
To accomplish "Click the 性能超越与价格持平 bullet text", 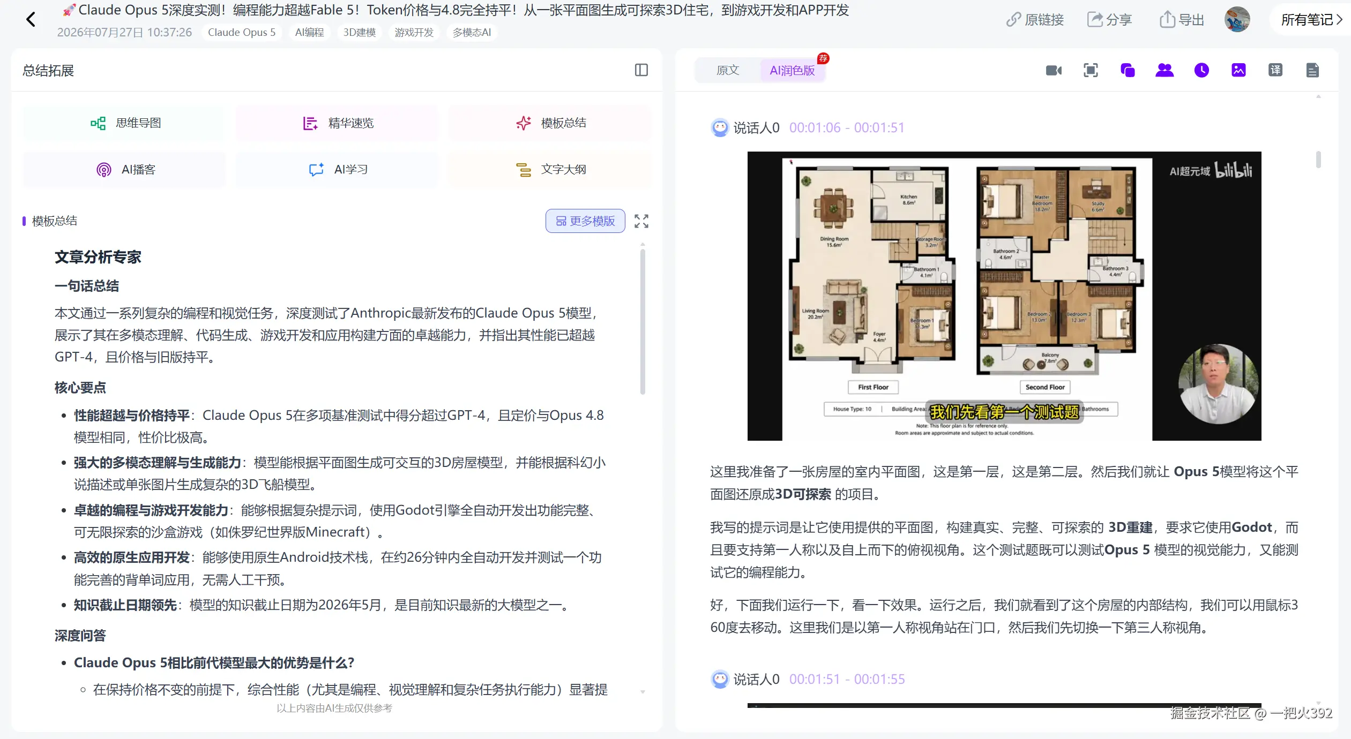I will point(132,416).
